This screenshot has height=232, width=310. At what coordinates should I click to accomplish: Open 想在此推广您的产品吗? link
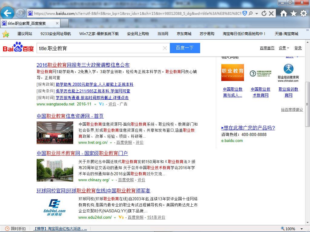coord(248,128)
